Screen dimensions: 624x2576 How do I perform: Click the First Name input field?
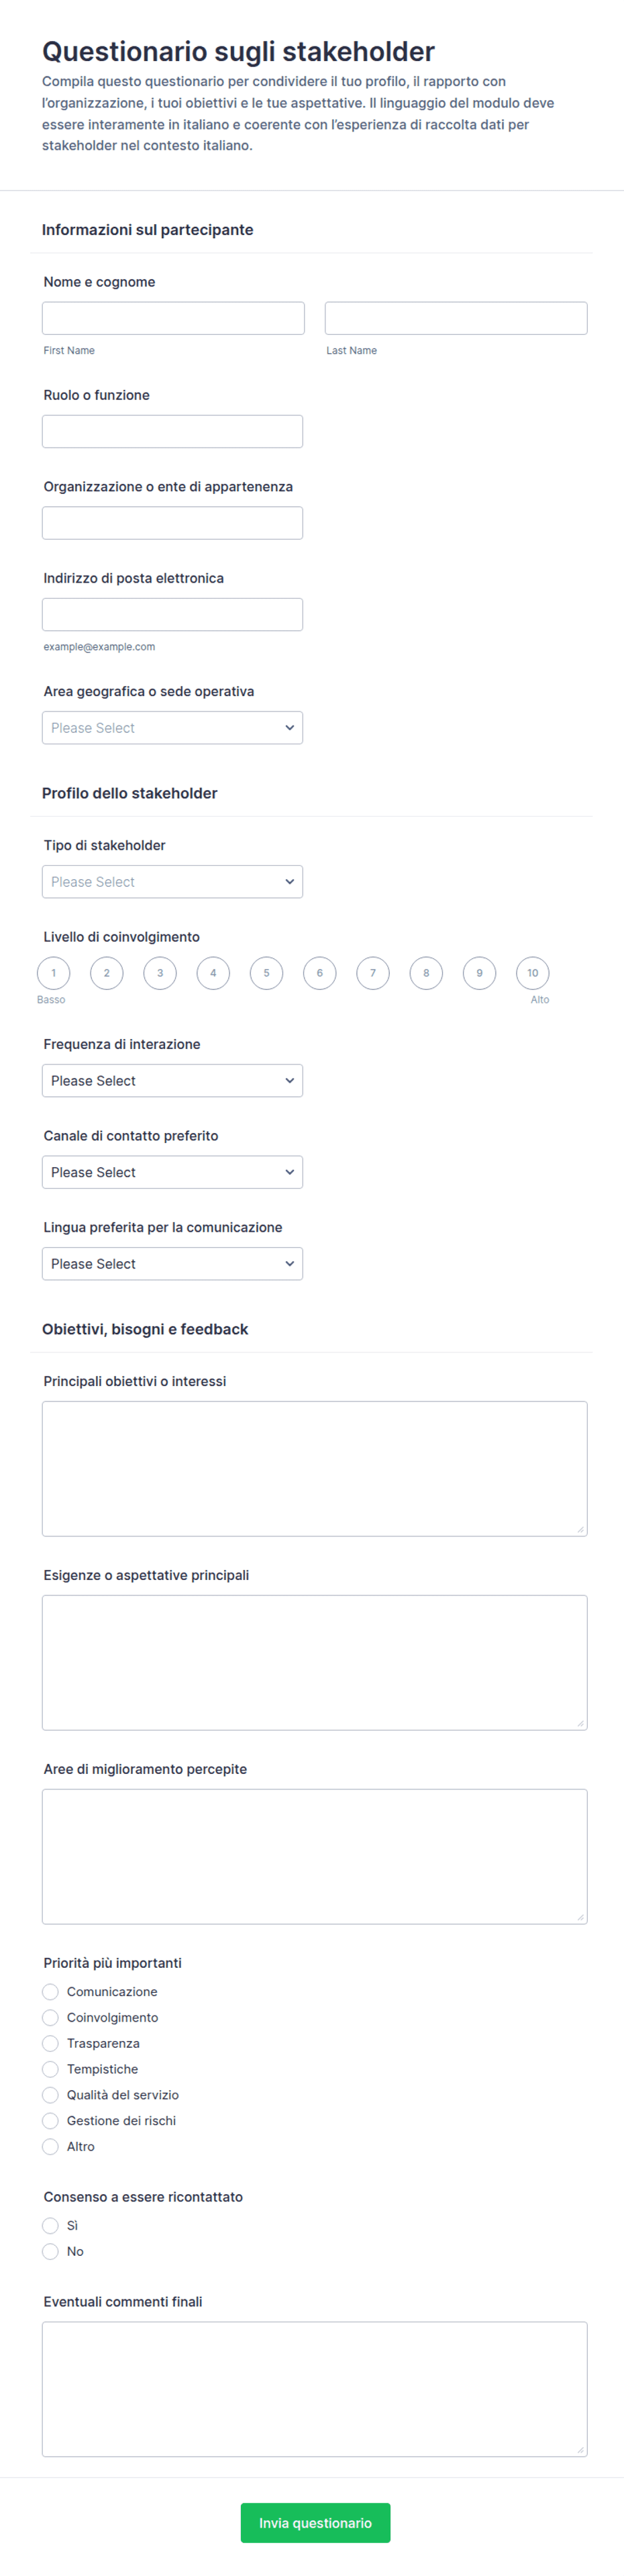(x=173, y=318)
